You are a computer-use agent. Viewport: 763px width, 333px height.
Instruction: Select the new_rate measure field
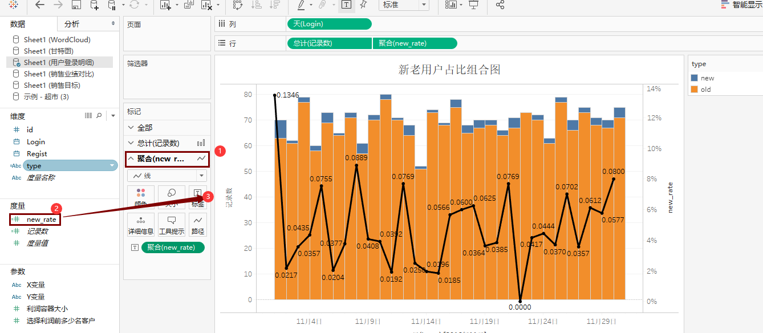tap(41, 220)
